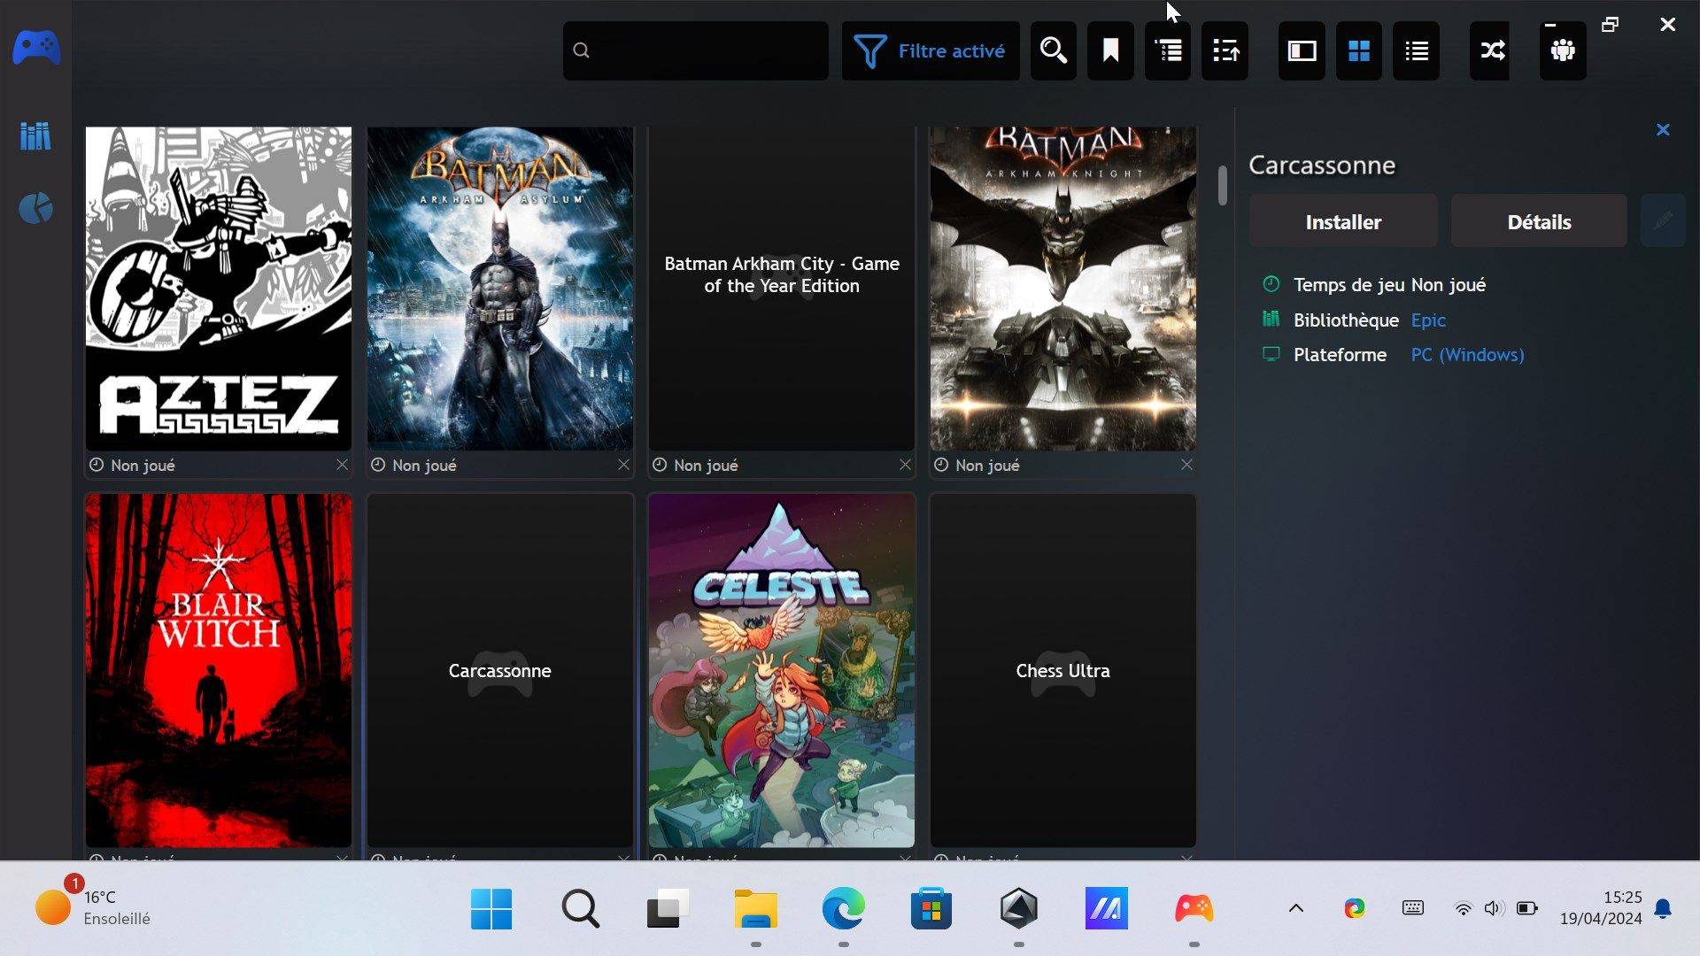Image resolution: width=1700 pixels, height=956 pixels.
Task: Select the Chess Ultra tile
Action: [x=1063, y=671]
